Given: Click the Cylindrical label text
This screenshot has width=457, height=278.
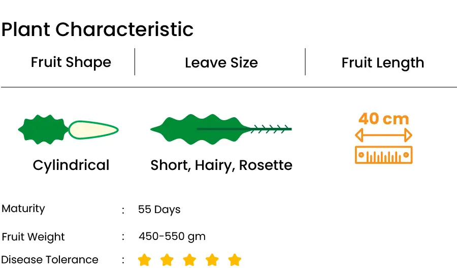Looking at the screenshot, I should tap(71, 165).
